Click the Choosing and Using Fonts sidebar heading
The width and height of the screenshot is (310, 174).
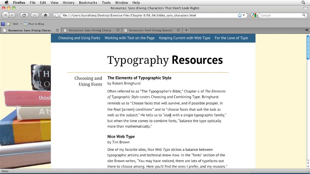click(88, 81)
